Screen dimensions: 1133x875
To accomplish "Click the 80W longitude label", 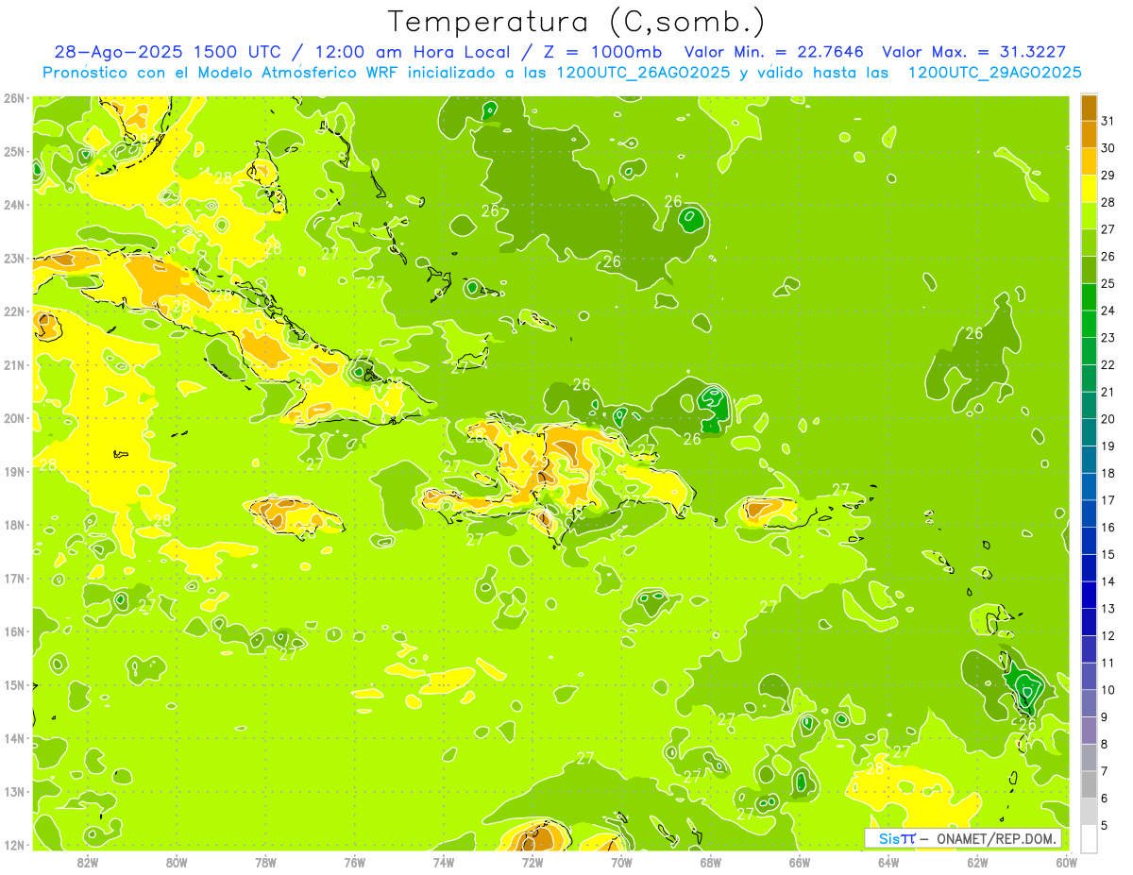I will 177,862.
